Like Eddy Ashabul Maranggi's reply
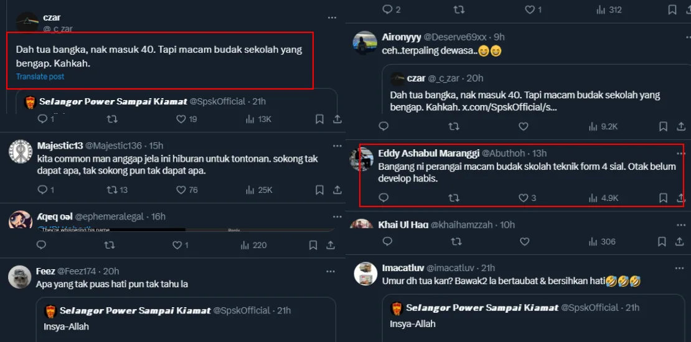691x342 pixels. [524, 198]
